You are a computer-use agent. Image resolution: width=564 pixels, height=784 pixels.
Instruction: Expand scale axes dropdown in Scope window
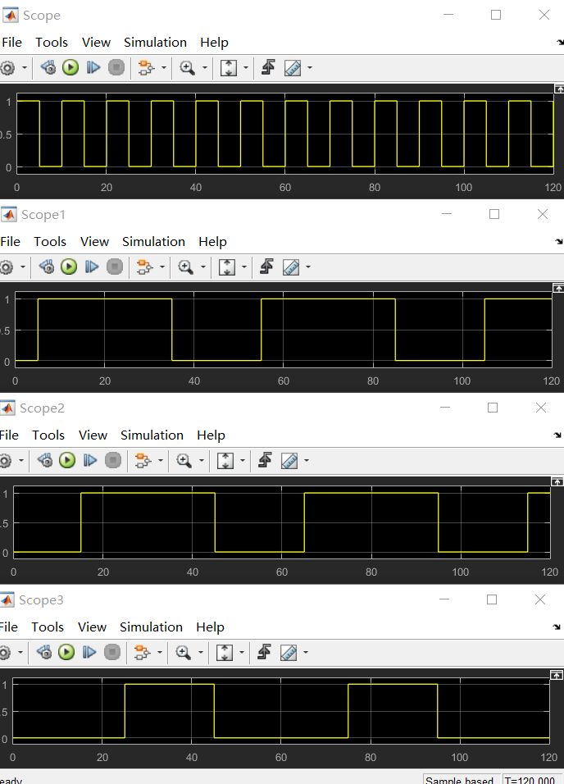(x=245, y=67)
